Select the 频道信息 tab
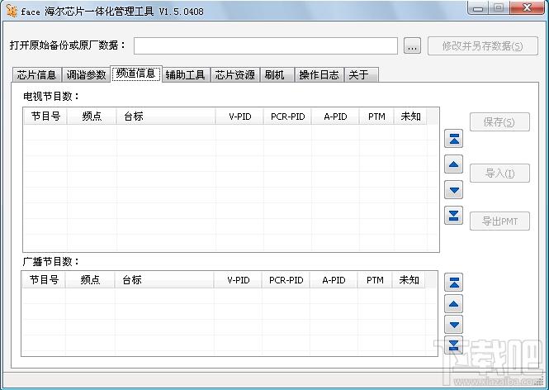The height and width of the screenshot is (390, 549). [x=136, y=74]
